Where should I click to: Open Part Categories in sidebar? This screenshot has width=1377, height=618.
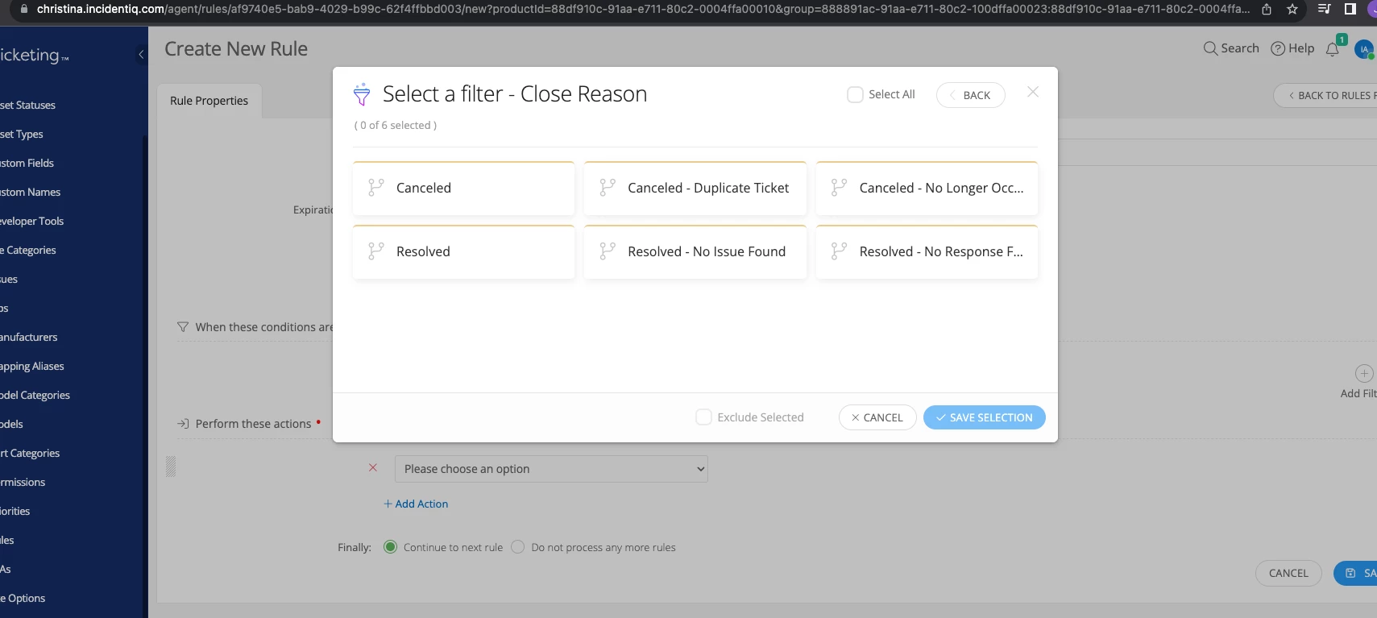pyautogui.click(x=30, y=453)
